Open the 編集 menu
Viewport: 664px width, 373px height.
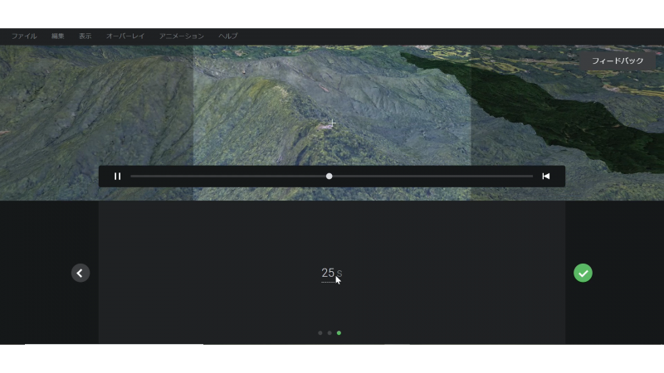tap(57, 36)
